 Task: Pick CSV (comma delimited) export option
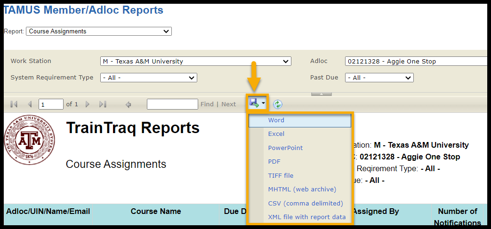pyautogui.click(x=306, y=204)
